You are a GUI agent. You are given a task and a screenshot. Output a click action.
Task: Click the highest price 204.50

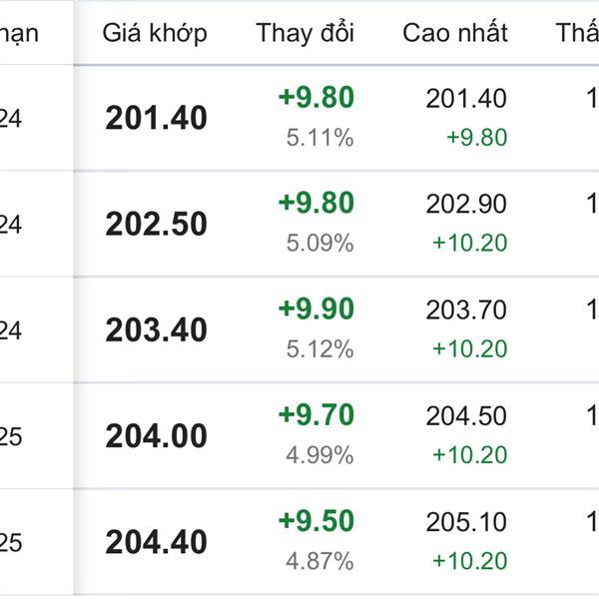coord(466,416)
